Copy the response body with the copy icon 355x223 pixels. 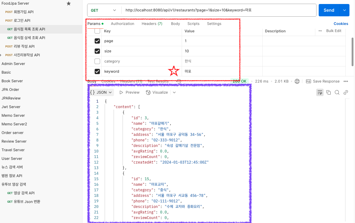click(x=329, y=92)
